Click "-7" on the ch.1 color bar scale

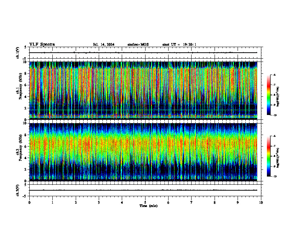[x=274, y=85]
